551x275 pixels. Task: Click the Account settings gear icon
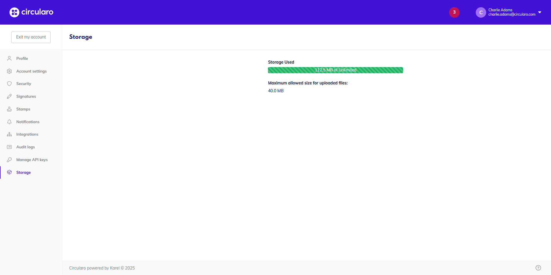[9, 71]
